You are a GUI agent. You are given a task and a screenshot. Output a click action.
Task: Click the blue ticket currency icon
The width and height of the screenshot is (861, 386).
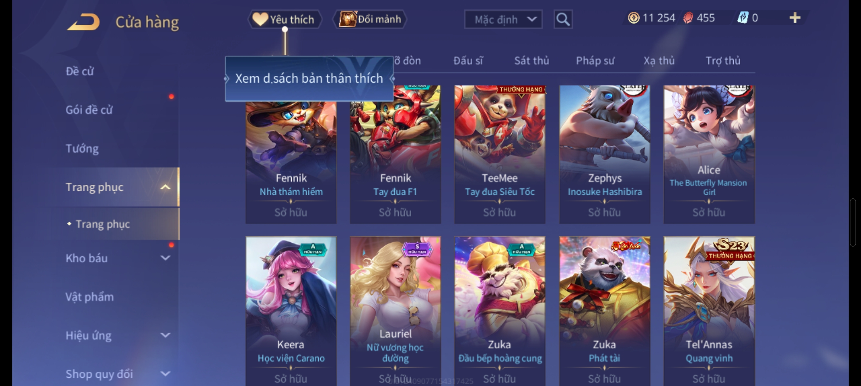(x=743, y=18)
